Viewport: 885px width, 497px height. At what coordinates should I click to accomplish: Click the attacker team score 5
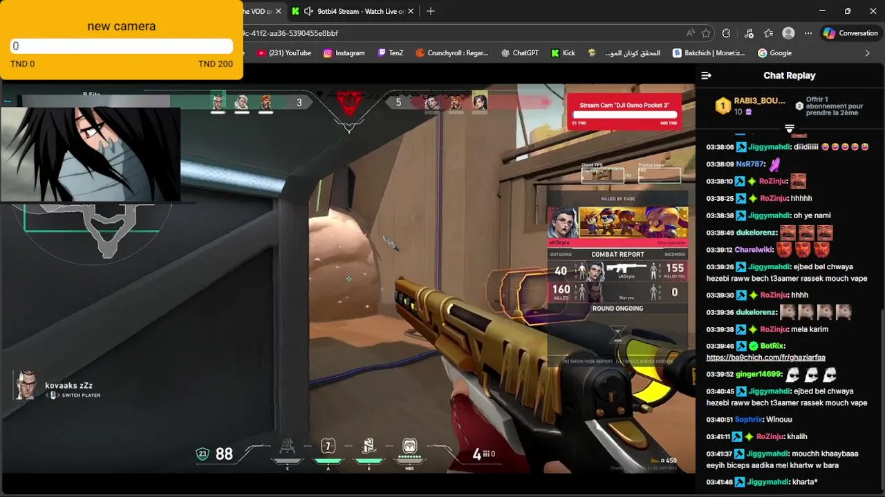tap(398, 103)
